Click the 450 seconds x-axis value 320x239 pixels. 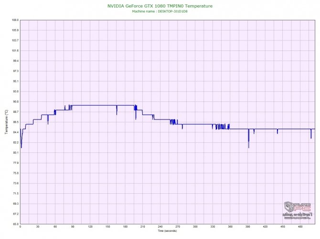coord(283,227)
